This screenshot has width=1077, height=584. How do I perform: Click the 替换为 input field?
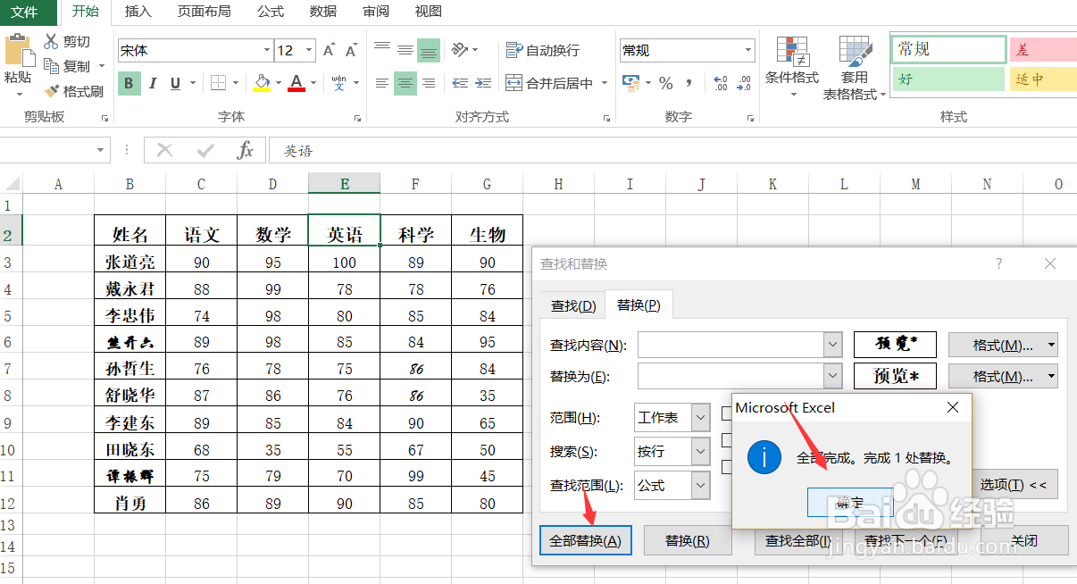732,375
